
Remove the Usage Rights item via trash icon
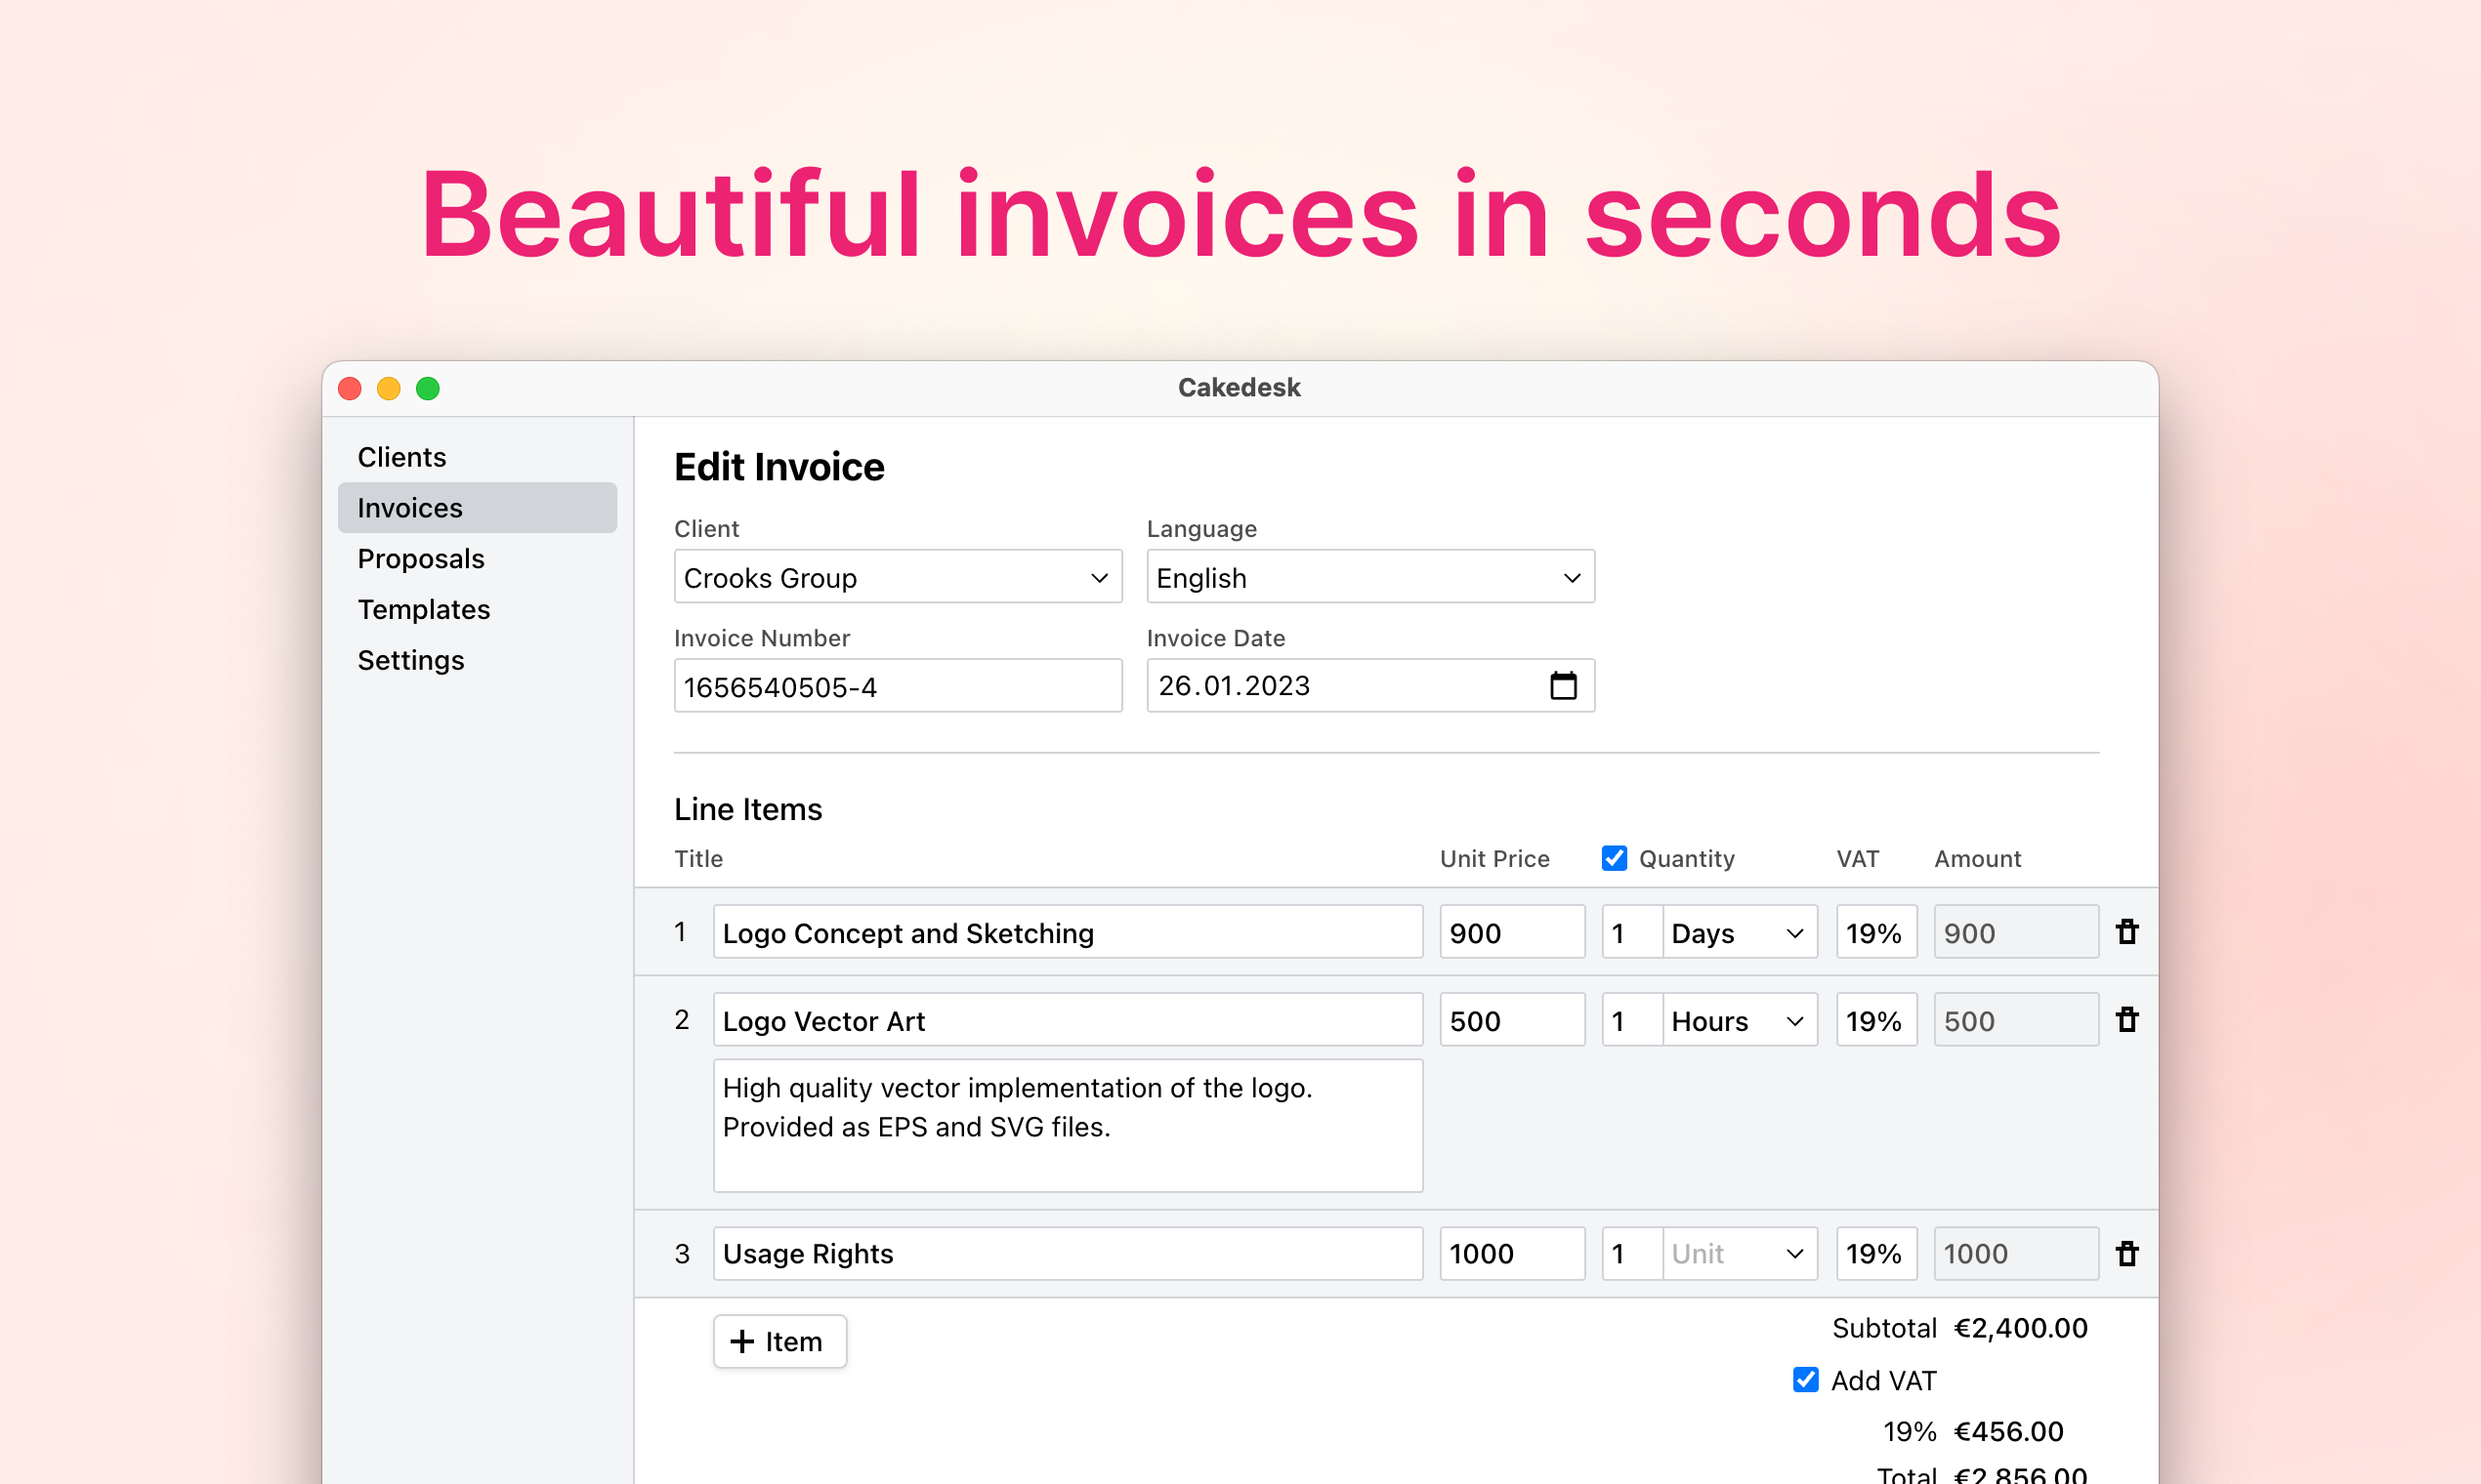point(2126,1253)
